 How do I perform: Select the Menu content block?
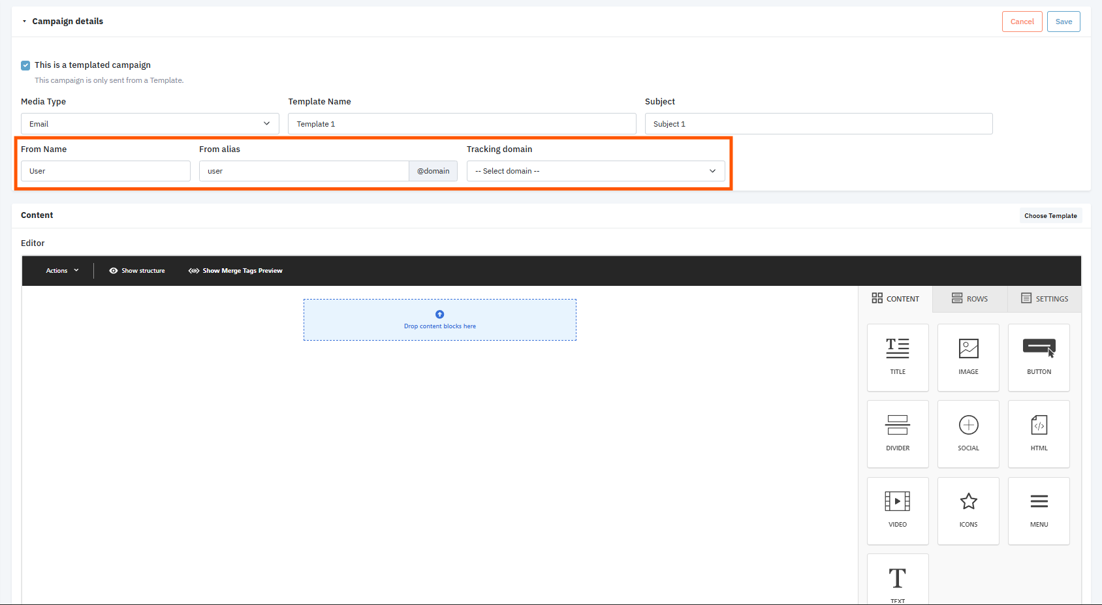coord(1039,510)
